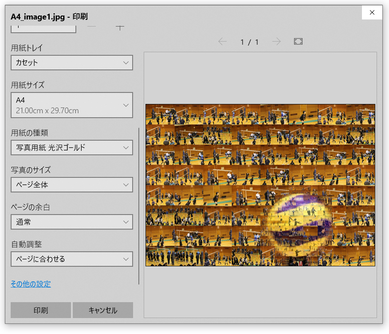The width and height of the screenshot is (389, 334).
Task: Click the キャンセル button
Action: click(103, 310)
